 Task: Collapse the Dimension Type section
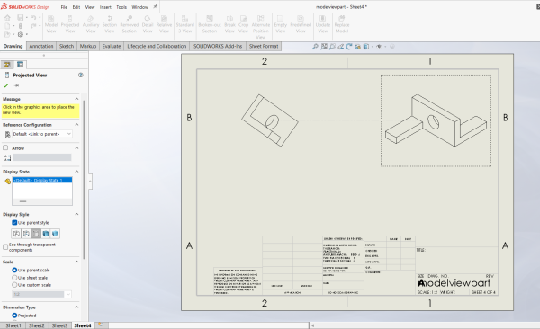click(76, 307)
